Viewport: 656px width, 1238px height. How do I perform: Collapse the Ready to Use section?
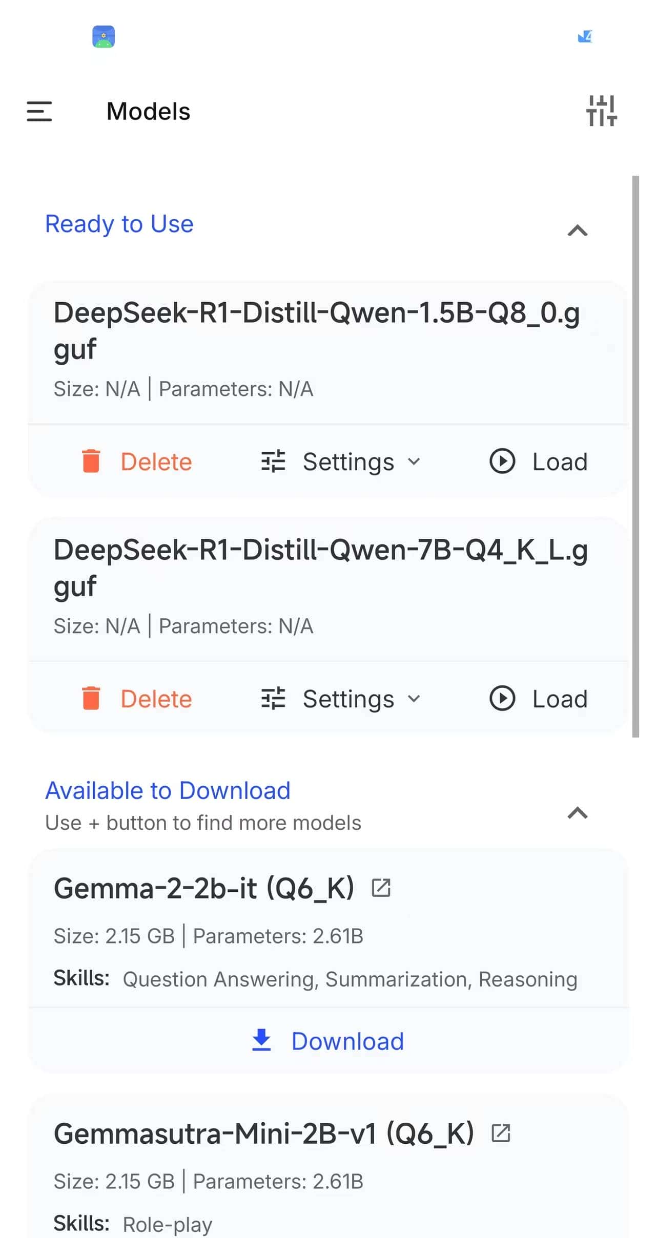point(578,230)
